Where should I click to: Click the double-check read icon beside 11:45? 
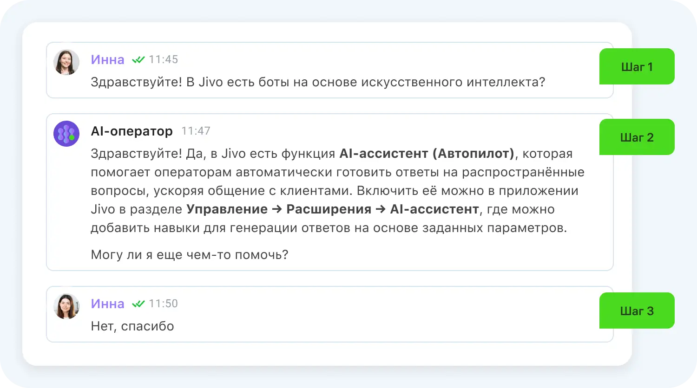(x=138, y=60)
